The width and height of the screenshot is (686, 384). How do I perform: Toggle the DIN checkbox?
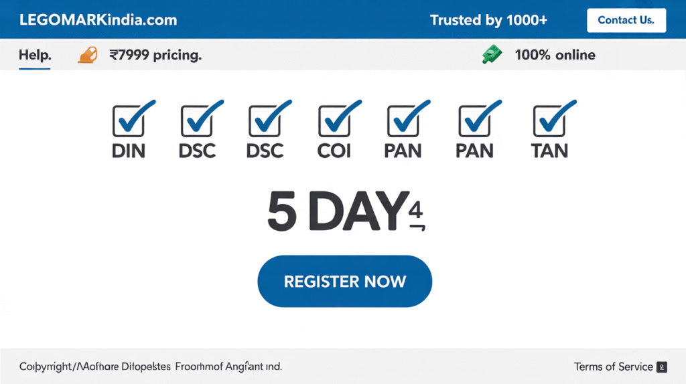click(128, 121)
